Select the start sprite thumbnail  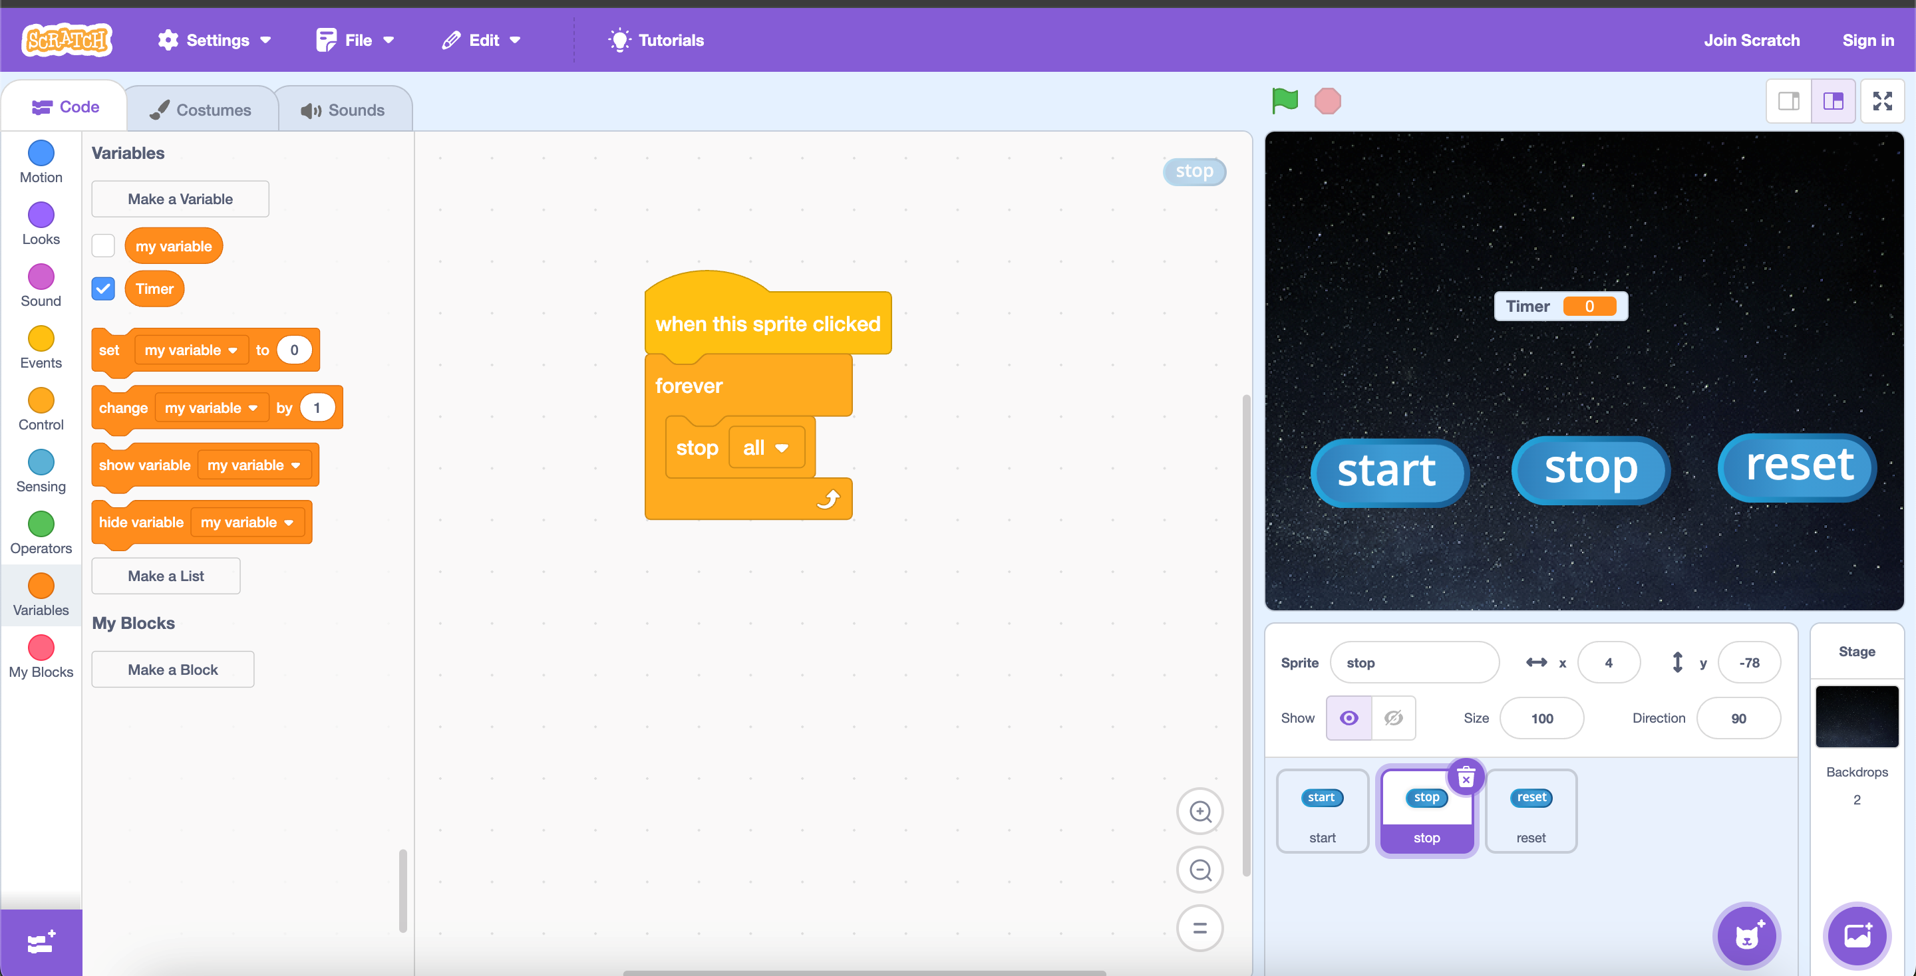click(1322, 811)
